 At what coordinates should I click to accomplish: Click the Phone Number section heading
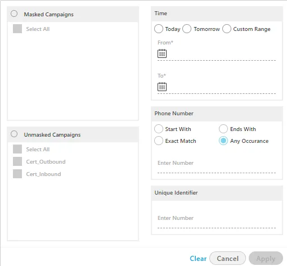[174, 114]
